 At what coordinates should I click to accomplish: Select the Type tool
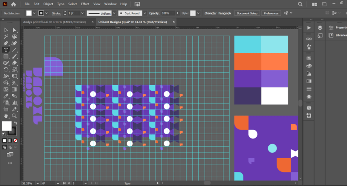6,50
